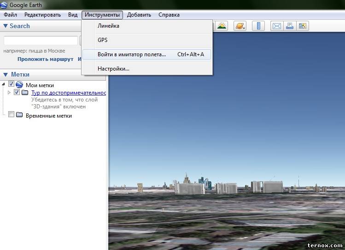Expand the Тур по достопримечательностям folder
The height and width of the screenshot is (250, 345).
[x=9, y=92]
